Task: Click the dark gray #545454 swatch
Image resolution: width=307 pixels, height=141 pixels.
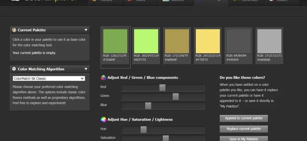Action: (x=239, y=41)
